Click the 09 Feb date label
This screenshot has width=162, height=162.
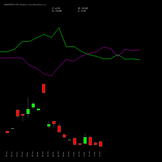[64, 154]
